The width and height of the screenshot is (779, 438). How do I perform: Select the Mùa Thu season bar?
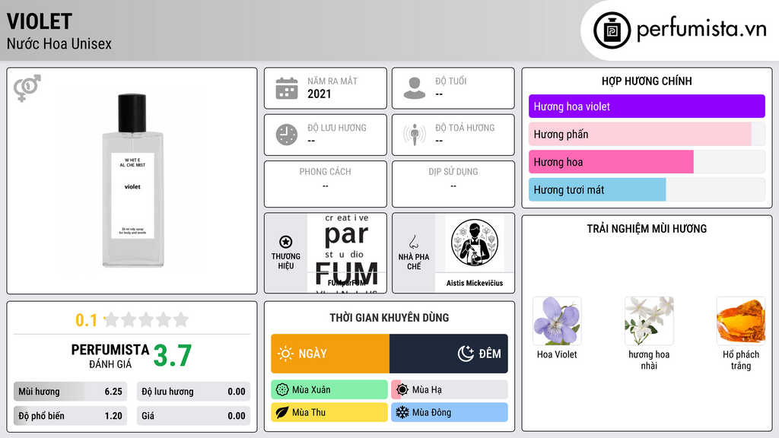point(329,412)
